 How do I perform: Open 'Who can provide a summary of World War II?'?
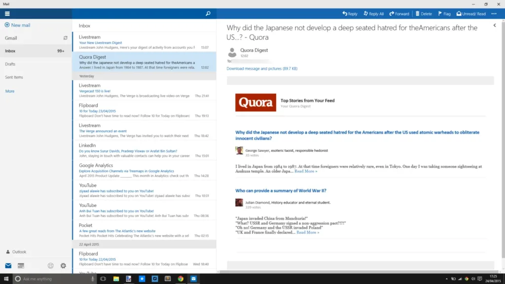[281, 191]
